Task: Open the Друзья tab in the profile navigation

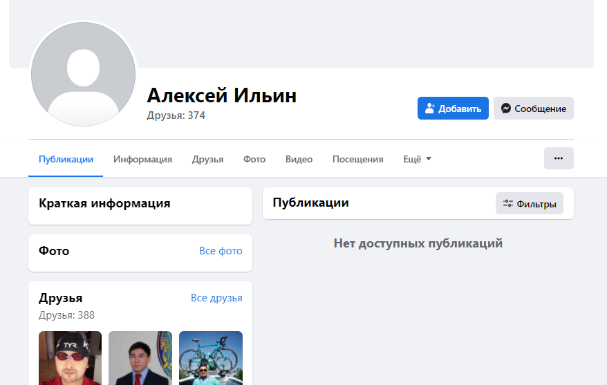Action: pos(207,159)
